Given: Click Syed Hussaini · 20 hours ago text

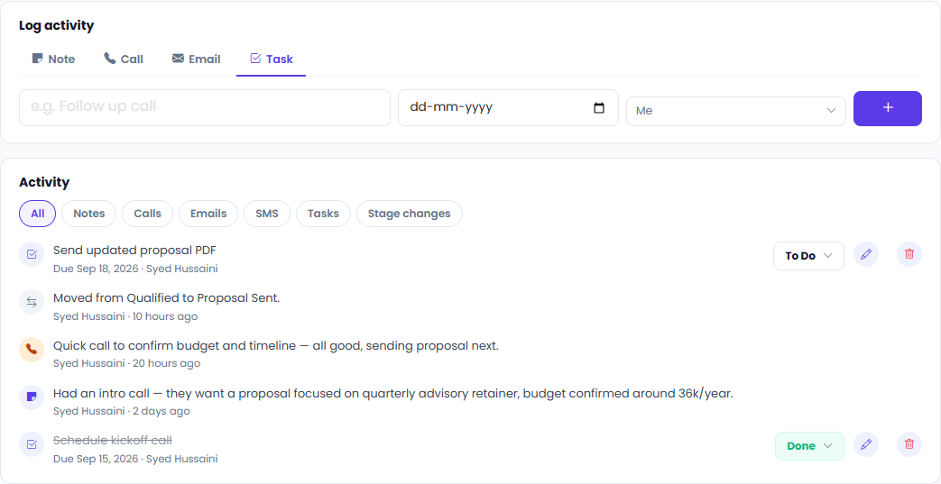Looking at the screenshot, I should 126,363.
